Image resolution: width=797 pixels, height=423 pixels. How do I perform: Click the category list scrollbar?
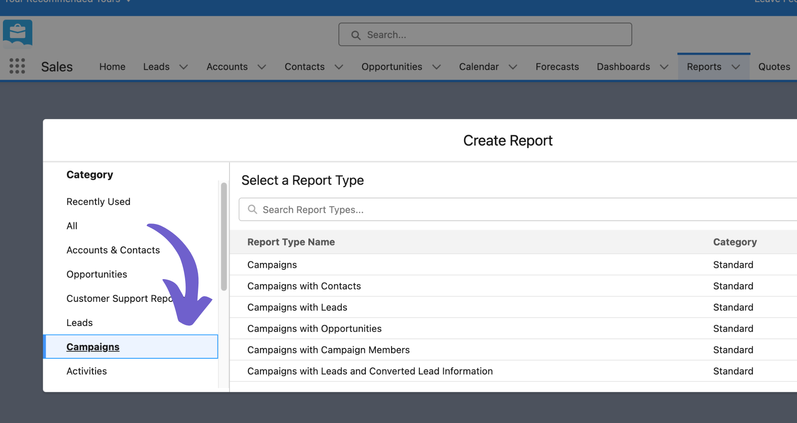coord(224,236)
